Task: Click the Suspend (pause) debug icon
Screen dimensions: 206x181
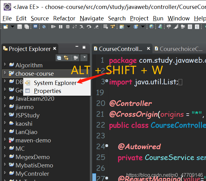Action: click(x=61, y=27)
